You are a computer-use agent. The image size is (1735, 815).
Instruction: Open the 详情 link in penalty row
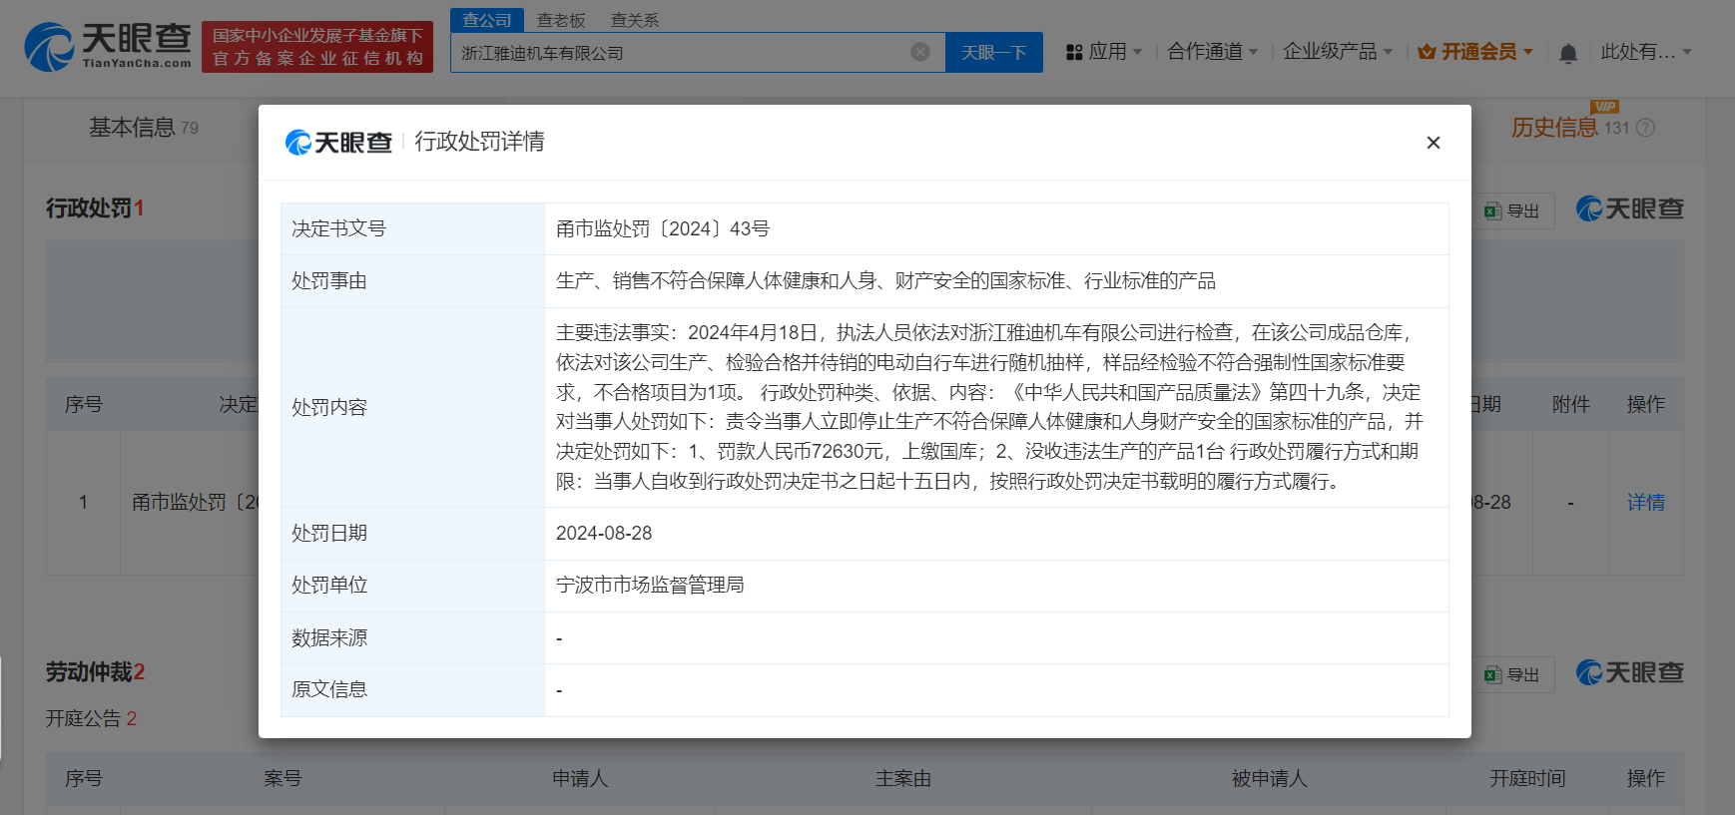click(x=1645, y=502)
